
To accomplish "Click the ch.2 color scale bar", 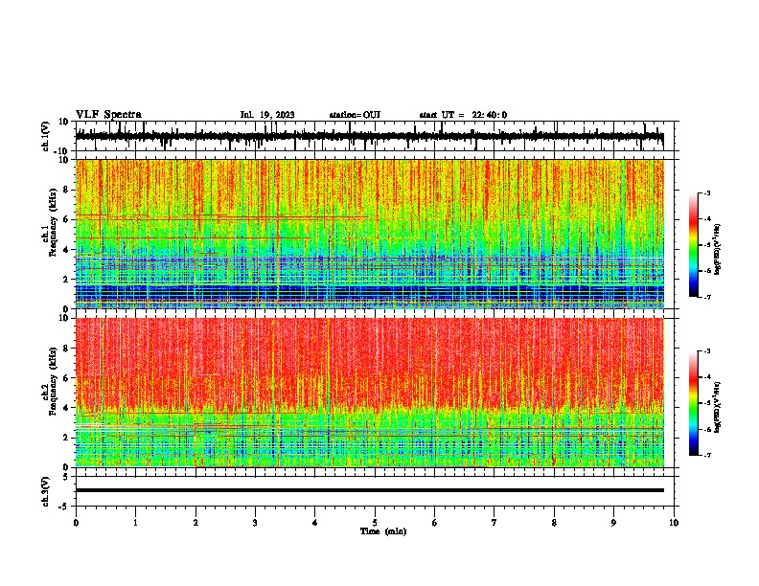I will point(693,403).
